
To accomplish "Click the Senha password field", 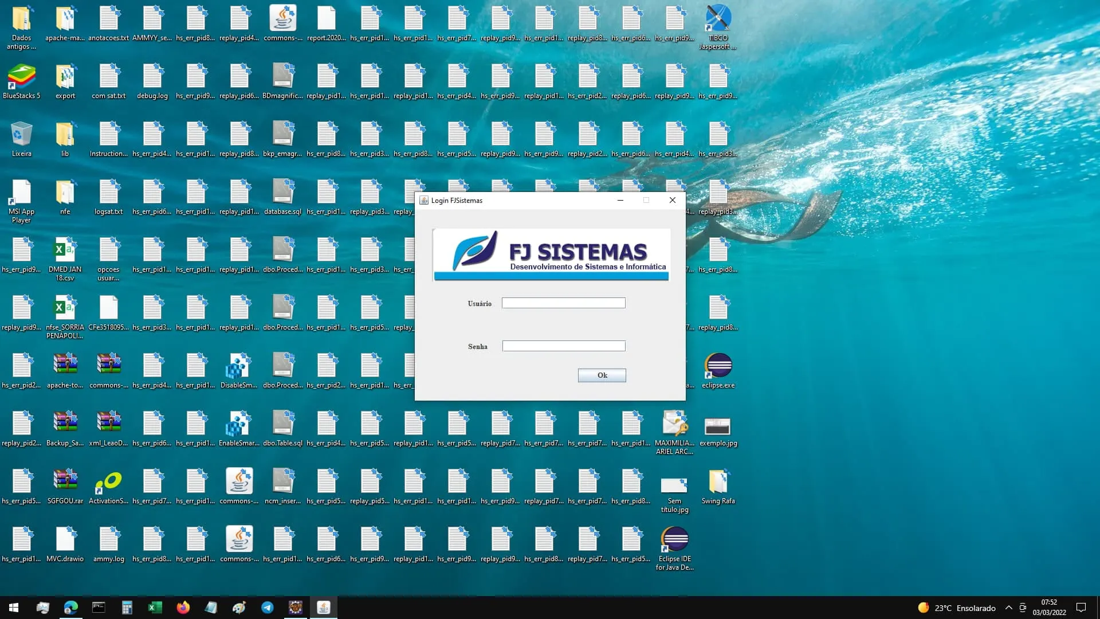I will pos(563,346).
